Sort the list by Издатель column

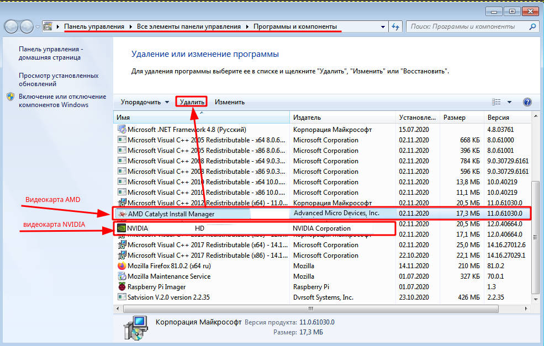pyautogui.click(x=342, y=118)
